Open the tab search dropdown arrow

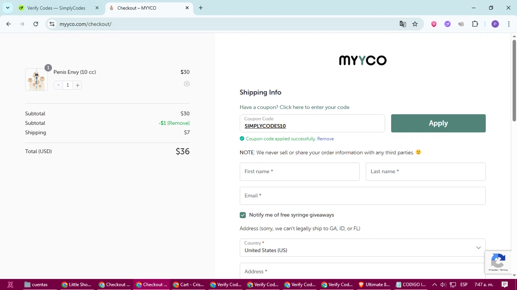pos(8,8)
